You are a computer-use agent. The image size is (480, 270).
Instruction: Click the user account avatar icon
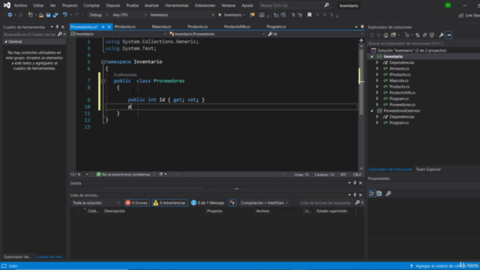[448, 5]
